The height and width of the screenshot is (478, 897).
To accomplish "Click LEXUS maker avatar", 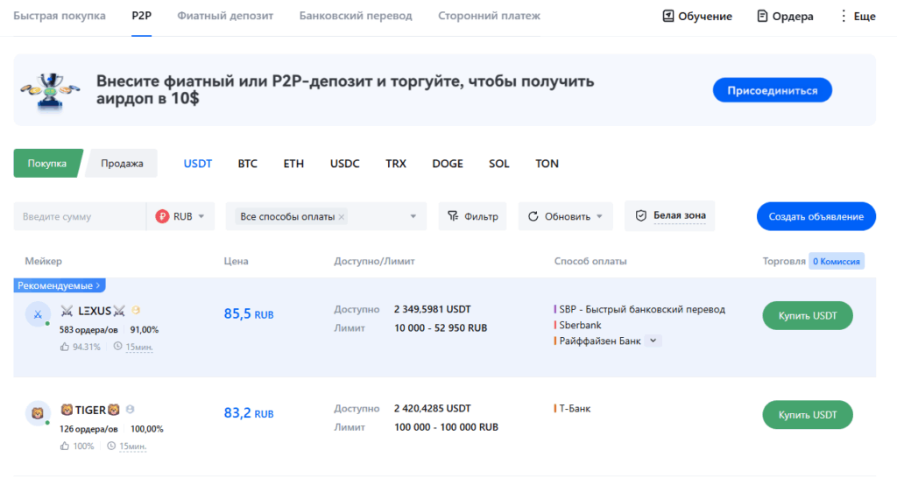I will [x=38, y=314].
